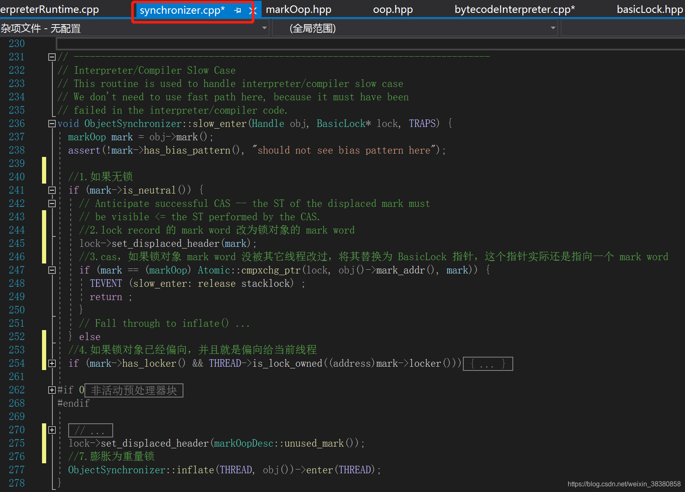Click 非活动预处理器块 collapsed region
The width and height of the screenshot is (685, 492).
134,390
